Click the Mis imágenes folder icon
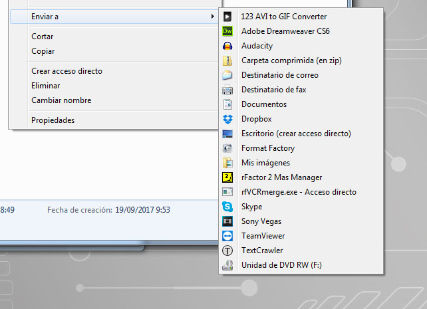This screenshot has height=309, width=427. point(227,163)
